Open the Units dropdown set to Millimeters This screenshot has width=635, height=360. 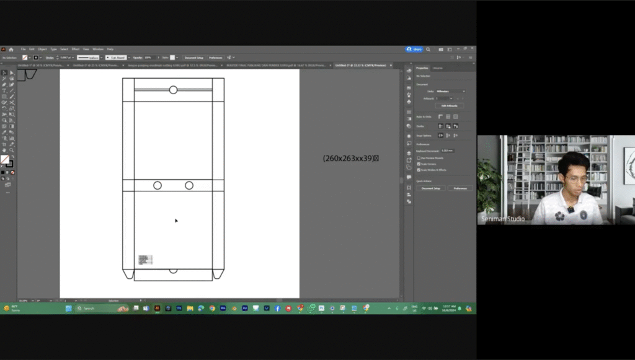pyautogui.click(x=450, y=91)
